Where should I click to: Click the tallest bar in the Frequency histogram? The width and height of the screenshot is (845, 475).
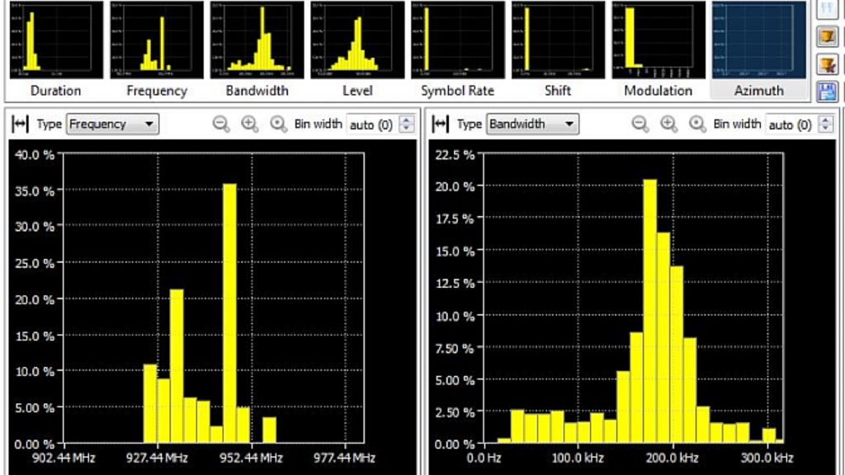tap(229, 313)
